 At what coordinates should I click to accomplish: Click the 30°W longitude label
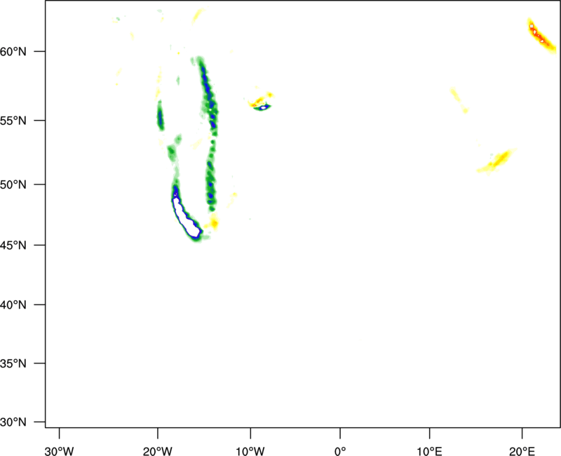pos(59,451)
